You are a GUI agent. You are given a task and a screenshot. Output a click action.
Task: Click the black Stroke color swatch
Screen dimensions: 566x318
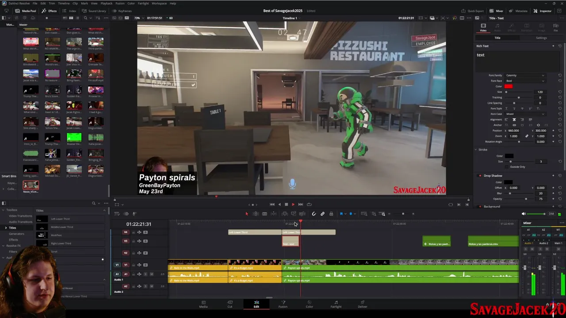coord(509,156)
